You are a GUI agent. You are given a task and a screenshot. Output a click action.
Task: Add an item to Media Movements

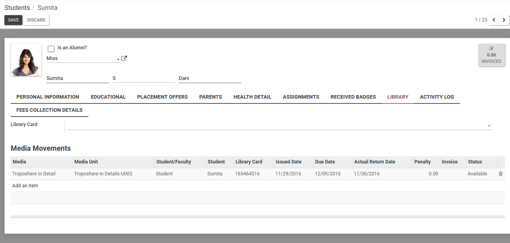pos(25,186)
